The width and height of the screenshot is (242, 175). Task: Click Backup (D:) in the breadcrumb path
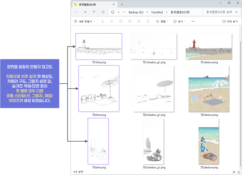136,12
